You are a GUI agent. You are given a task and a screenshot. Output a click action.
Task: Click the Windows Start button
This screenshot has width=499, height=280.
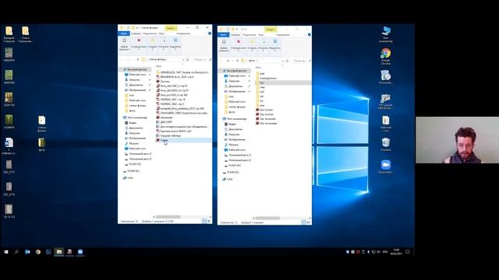(x=6, y=252)
